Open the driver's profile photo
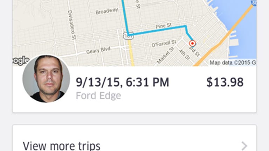The width and height of the screenshot is (269, 151). click(x=46, y=79)
